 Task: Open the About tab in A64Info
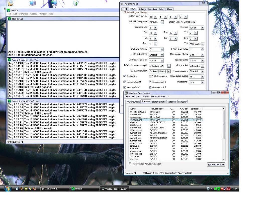169,9
